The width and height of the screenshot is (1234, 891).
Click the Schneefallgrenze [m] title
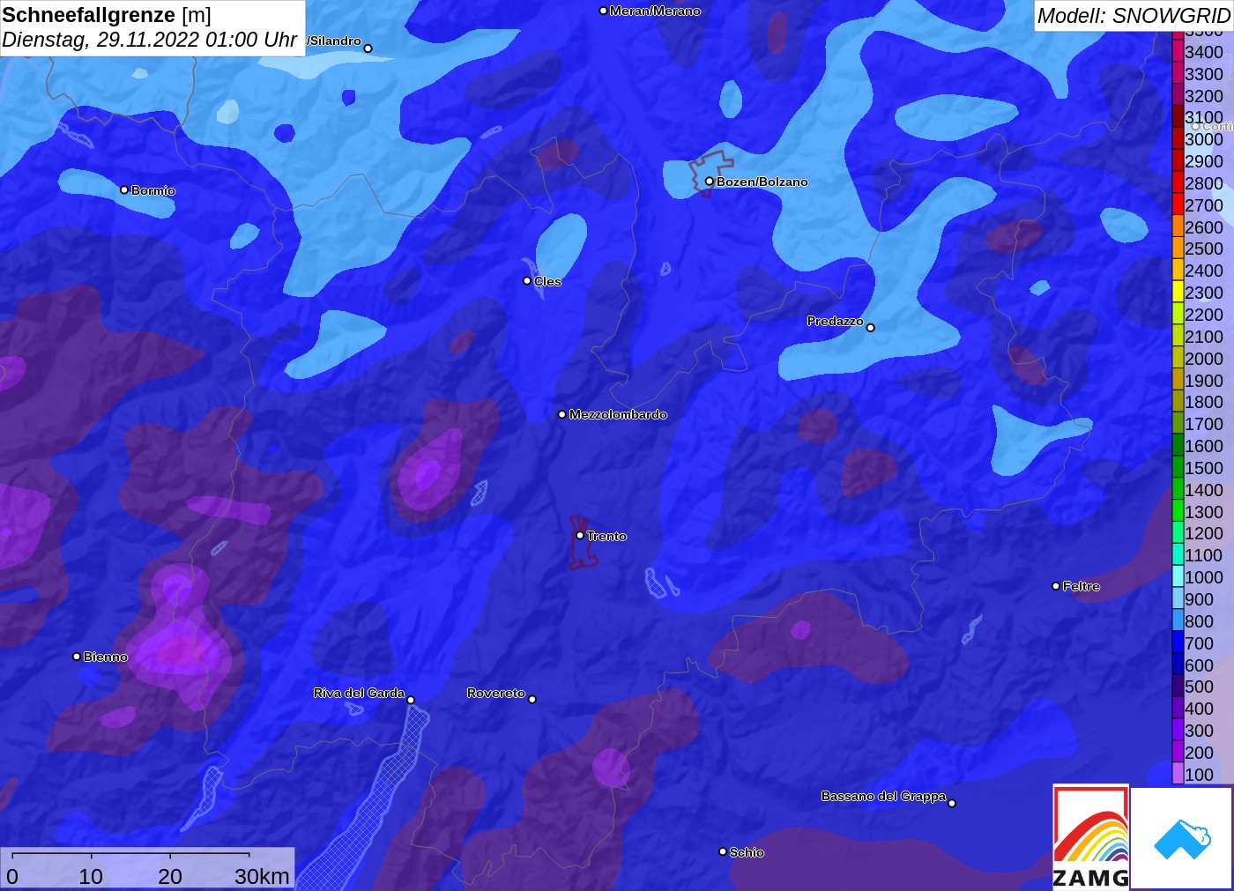coord(107,15)
